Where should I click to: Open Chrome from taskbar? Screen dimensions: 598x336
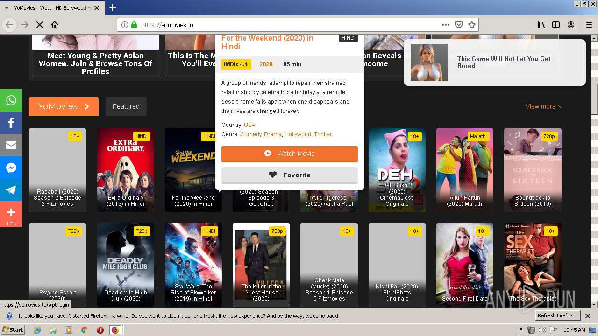[x=84, y=330]
